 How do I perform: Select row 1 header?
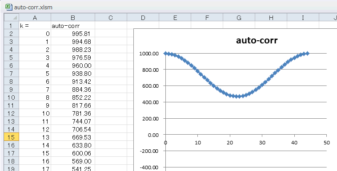[x=12, y=26]
